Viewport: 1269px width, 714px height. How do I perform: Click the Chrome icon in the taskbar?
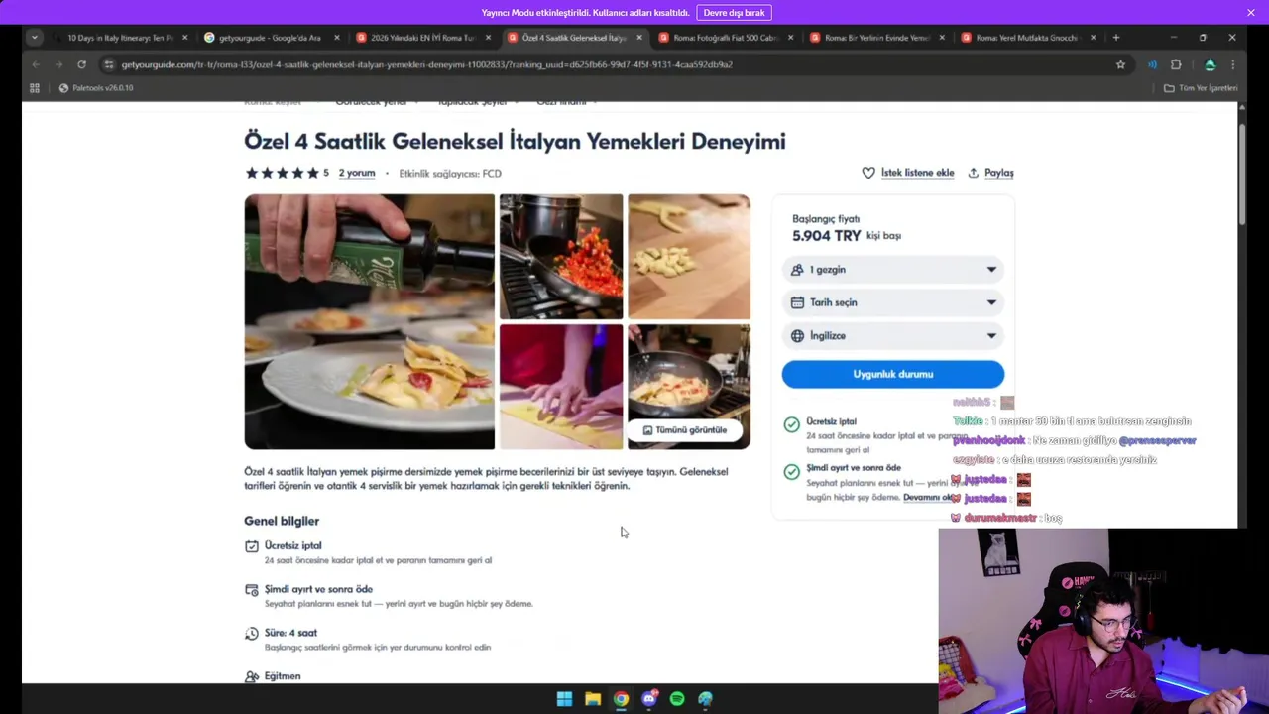tap(621, 699)
